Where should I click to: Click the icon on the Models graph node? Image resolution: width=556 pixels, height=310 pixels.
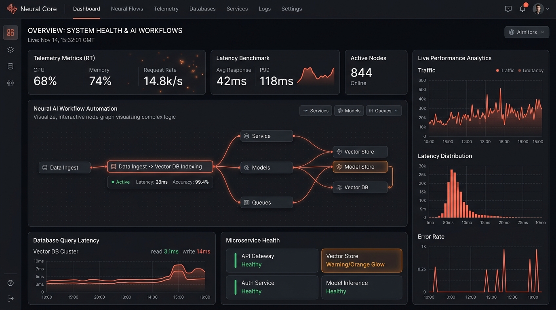246,168
